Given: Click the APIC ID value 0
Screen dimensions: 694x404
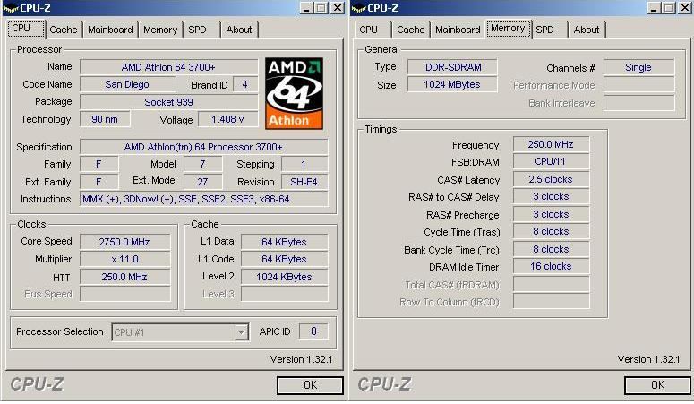Looking at the screenshot, I should click(x=313, y=331).
